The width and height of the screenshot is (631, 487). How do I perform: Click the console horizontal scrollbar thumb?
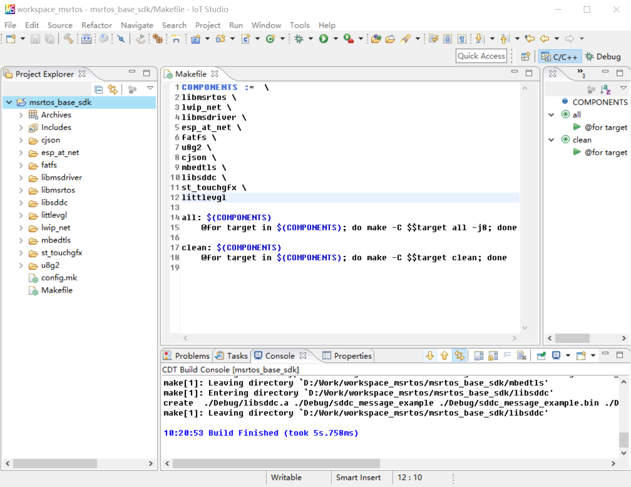[276, 463]
